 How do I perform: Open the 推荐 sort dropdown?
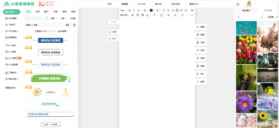(x=54, y=18)
